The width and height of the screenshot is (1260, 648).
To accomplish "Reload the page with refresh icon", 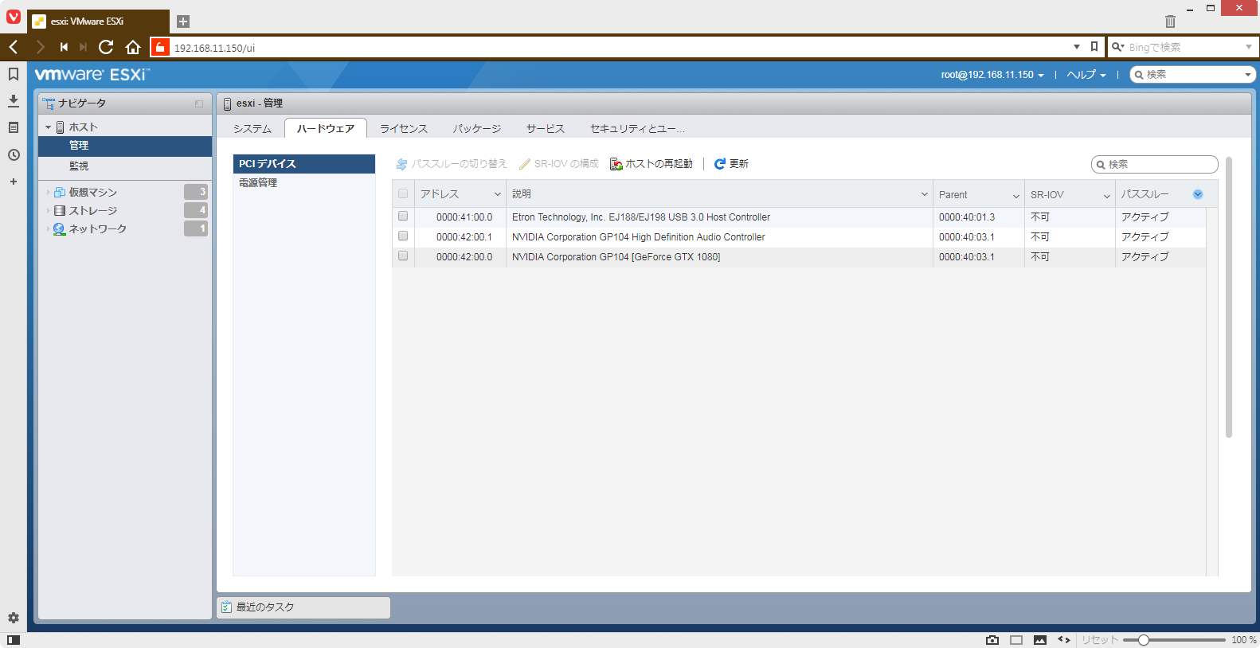I will click(x=106, y=47).
